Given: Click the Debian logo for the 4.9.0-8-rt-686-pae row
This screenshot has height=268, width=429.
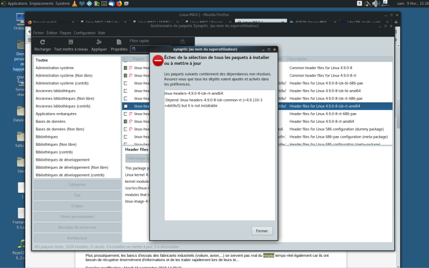Looking at the screenshot, I should tap(131, 114).
